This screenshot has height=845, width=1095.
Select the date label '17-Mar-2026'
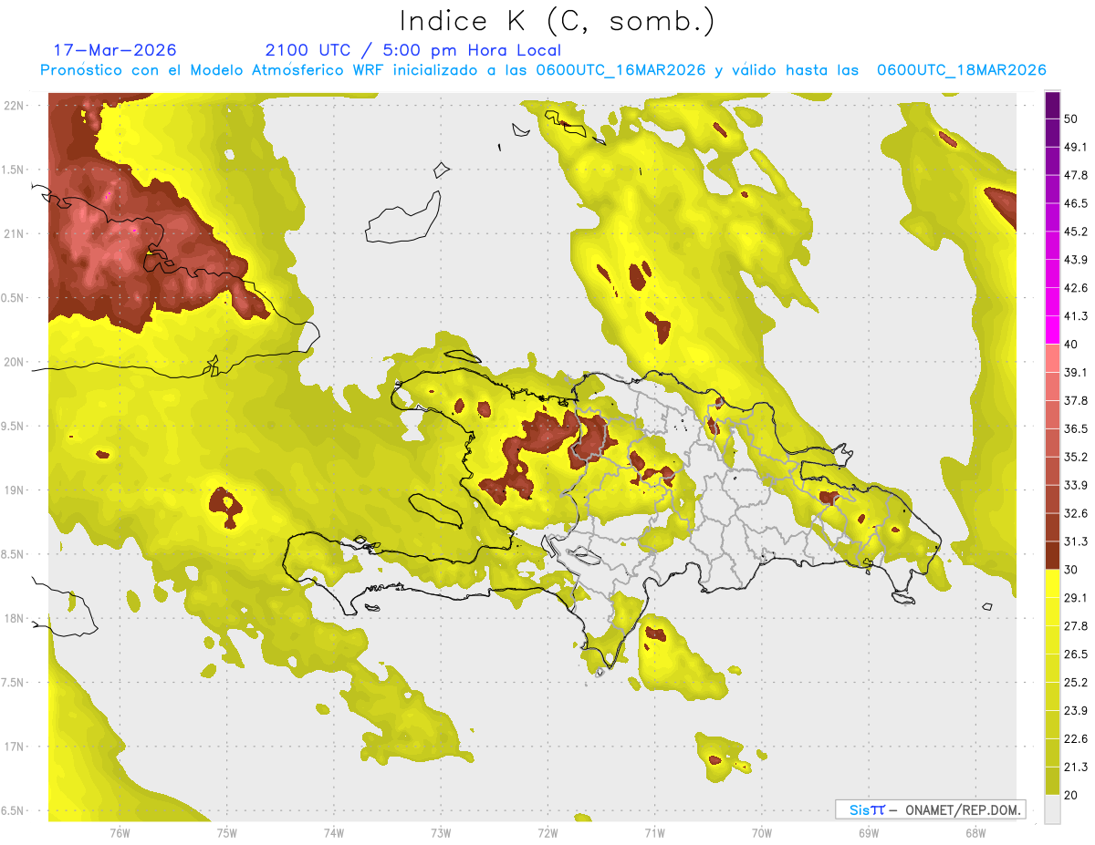coord(115,50)
